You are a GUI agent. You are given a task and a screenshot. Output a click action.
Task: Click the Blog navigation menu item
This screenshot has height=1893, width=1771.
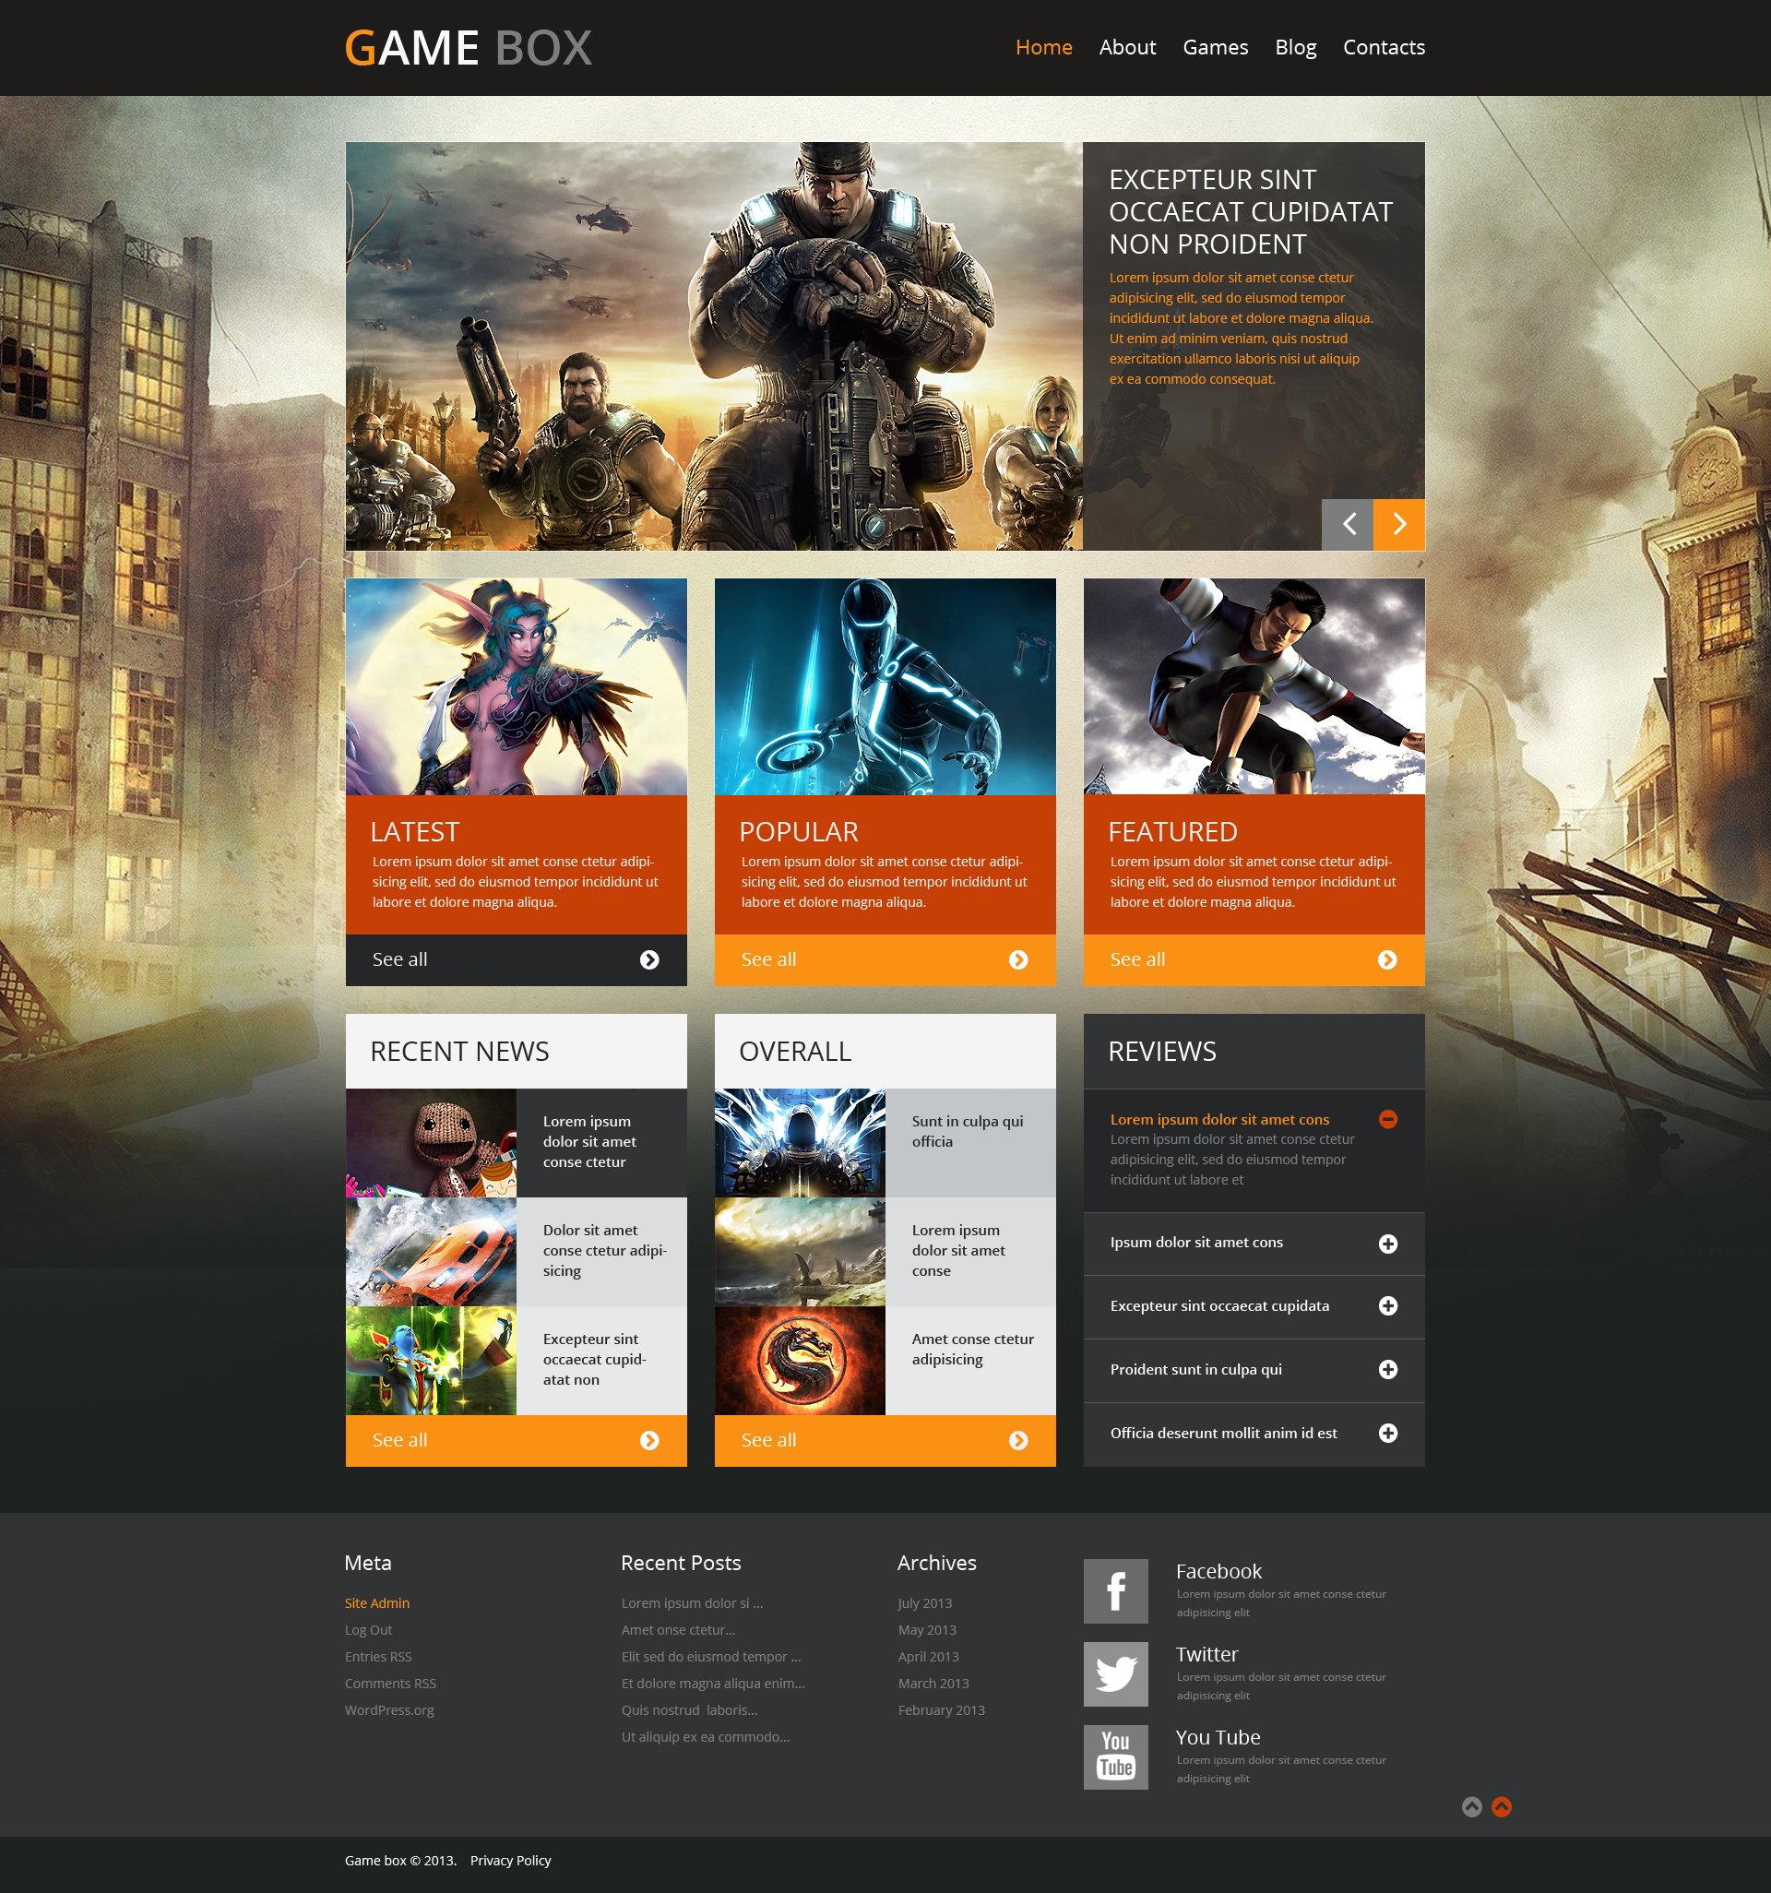[1295, 47]
